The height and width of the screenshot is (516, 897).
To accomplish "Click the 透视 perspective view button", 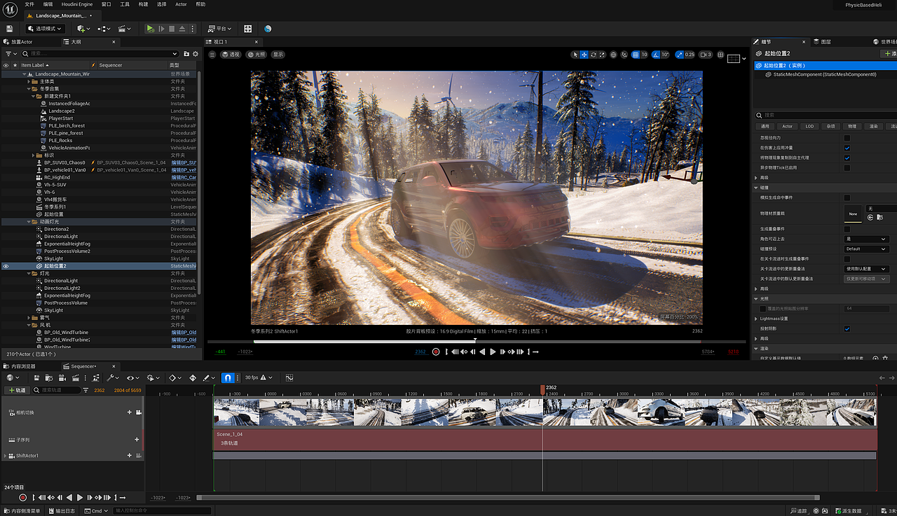I will click(x=231, y=55).
